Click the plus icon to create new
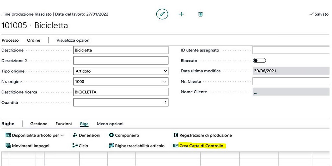Image resolution: width=332 pixels, height=166 pixels. tap(181, 14)
